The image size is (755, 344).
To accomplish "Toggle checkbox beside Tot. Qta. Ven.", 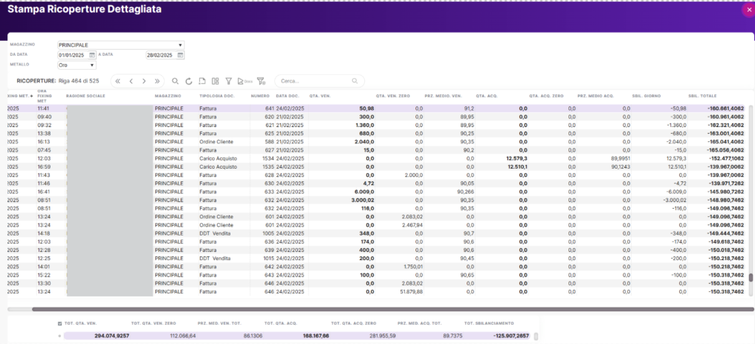I will (x=60, y=323).
